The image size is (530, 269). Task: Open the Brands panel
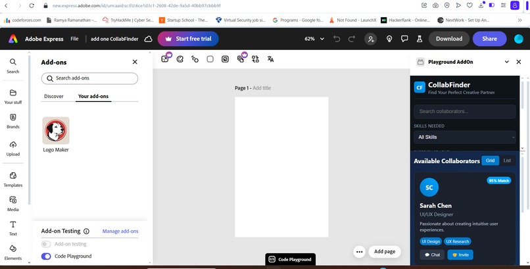13,121
